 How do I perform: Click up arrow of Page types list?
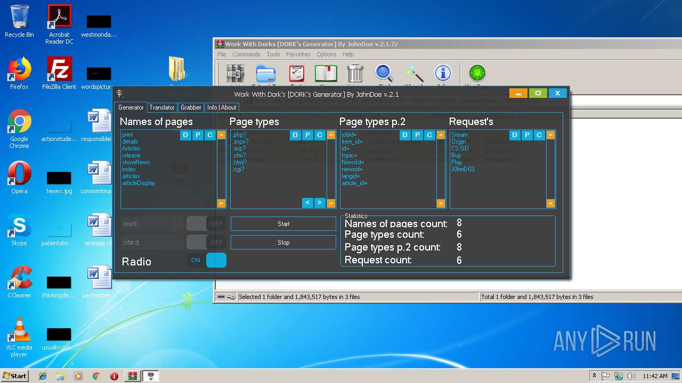pos(331,135)
